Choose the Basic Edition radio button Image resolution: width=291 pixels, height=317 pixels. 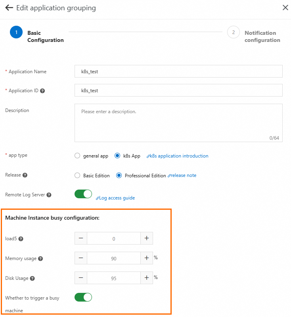click(77, 175)
